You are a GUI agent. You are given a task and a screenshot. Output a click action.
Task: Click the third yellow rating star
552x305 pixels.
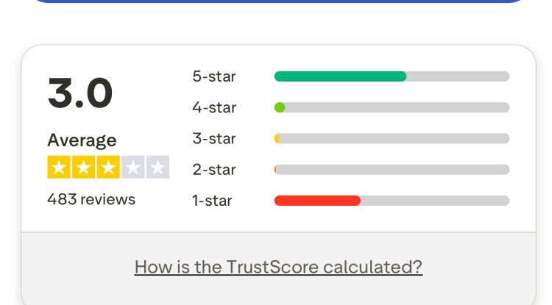tap(108, 168)
